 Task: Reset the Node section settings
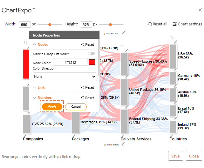pyautogui.click(x=88, y=44)
